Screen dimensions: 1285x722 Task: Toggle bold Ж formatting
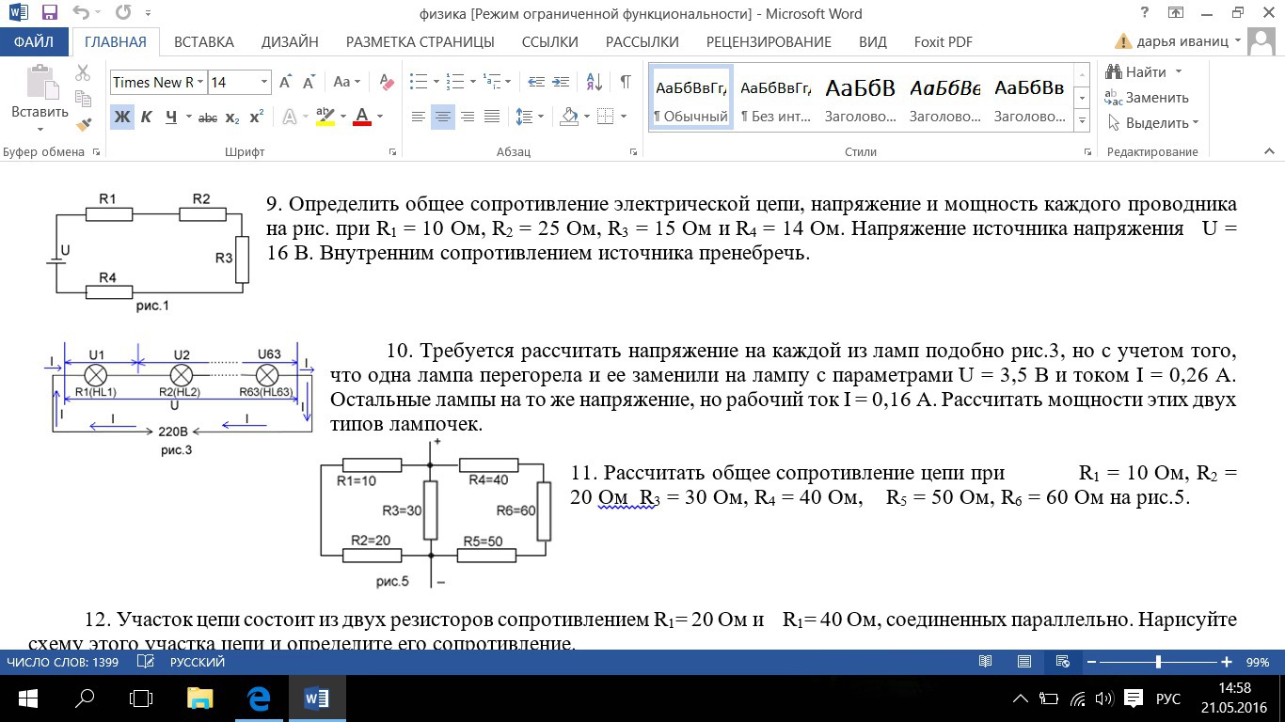pos(122,118)
